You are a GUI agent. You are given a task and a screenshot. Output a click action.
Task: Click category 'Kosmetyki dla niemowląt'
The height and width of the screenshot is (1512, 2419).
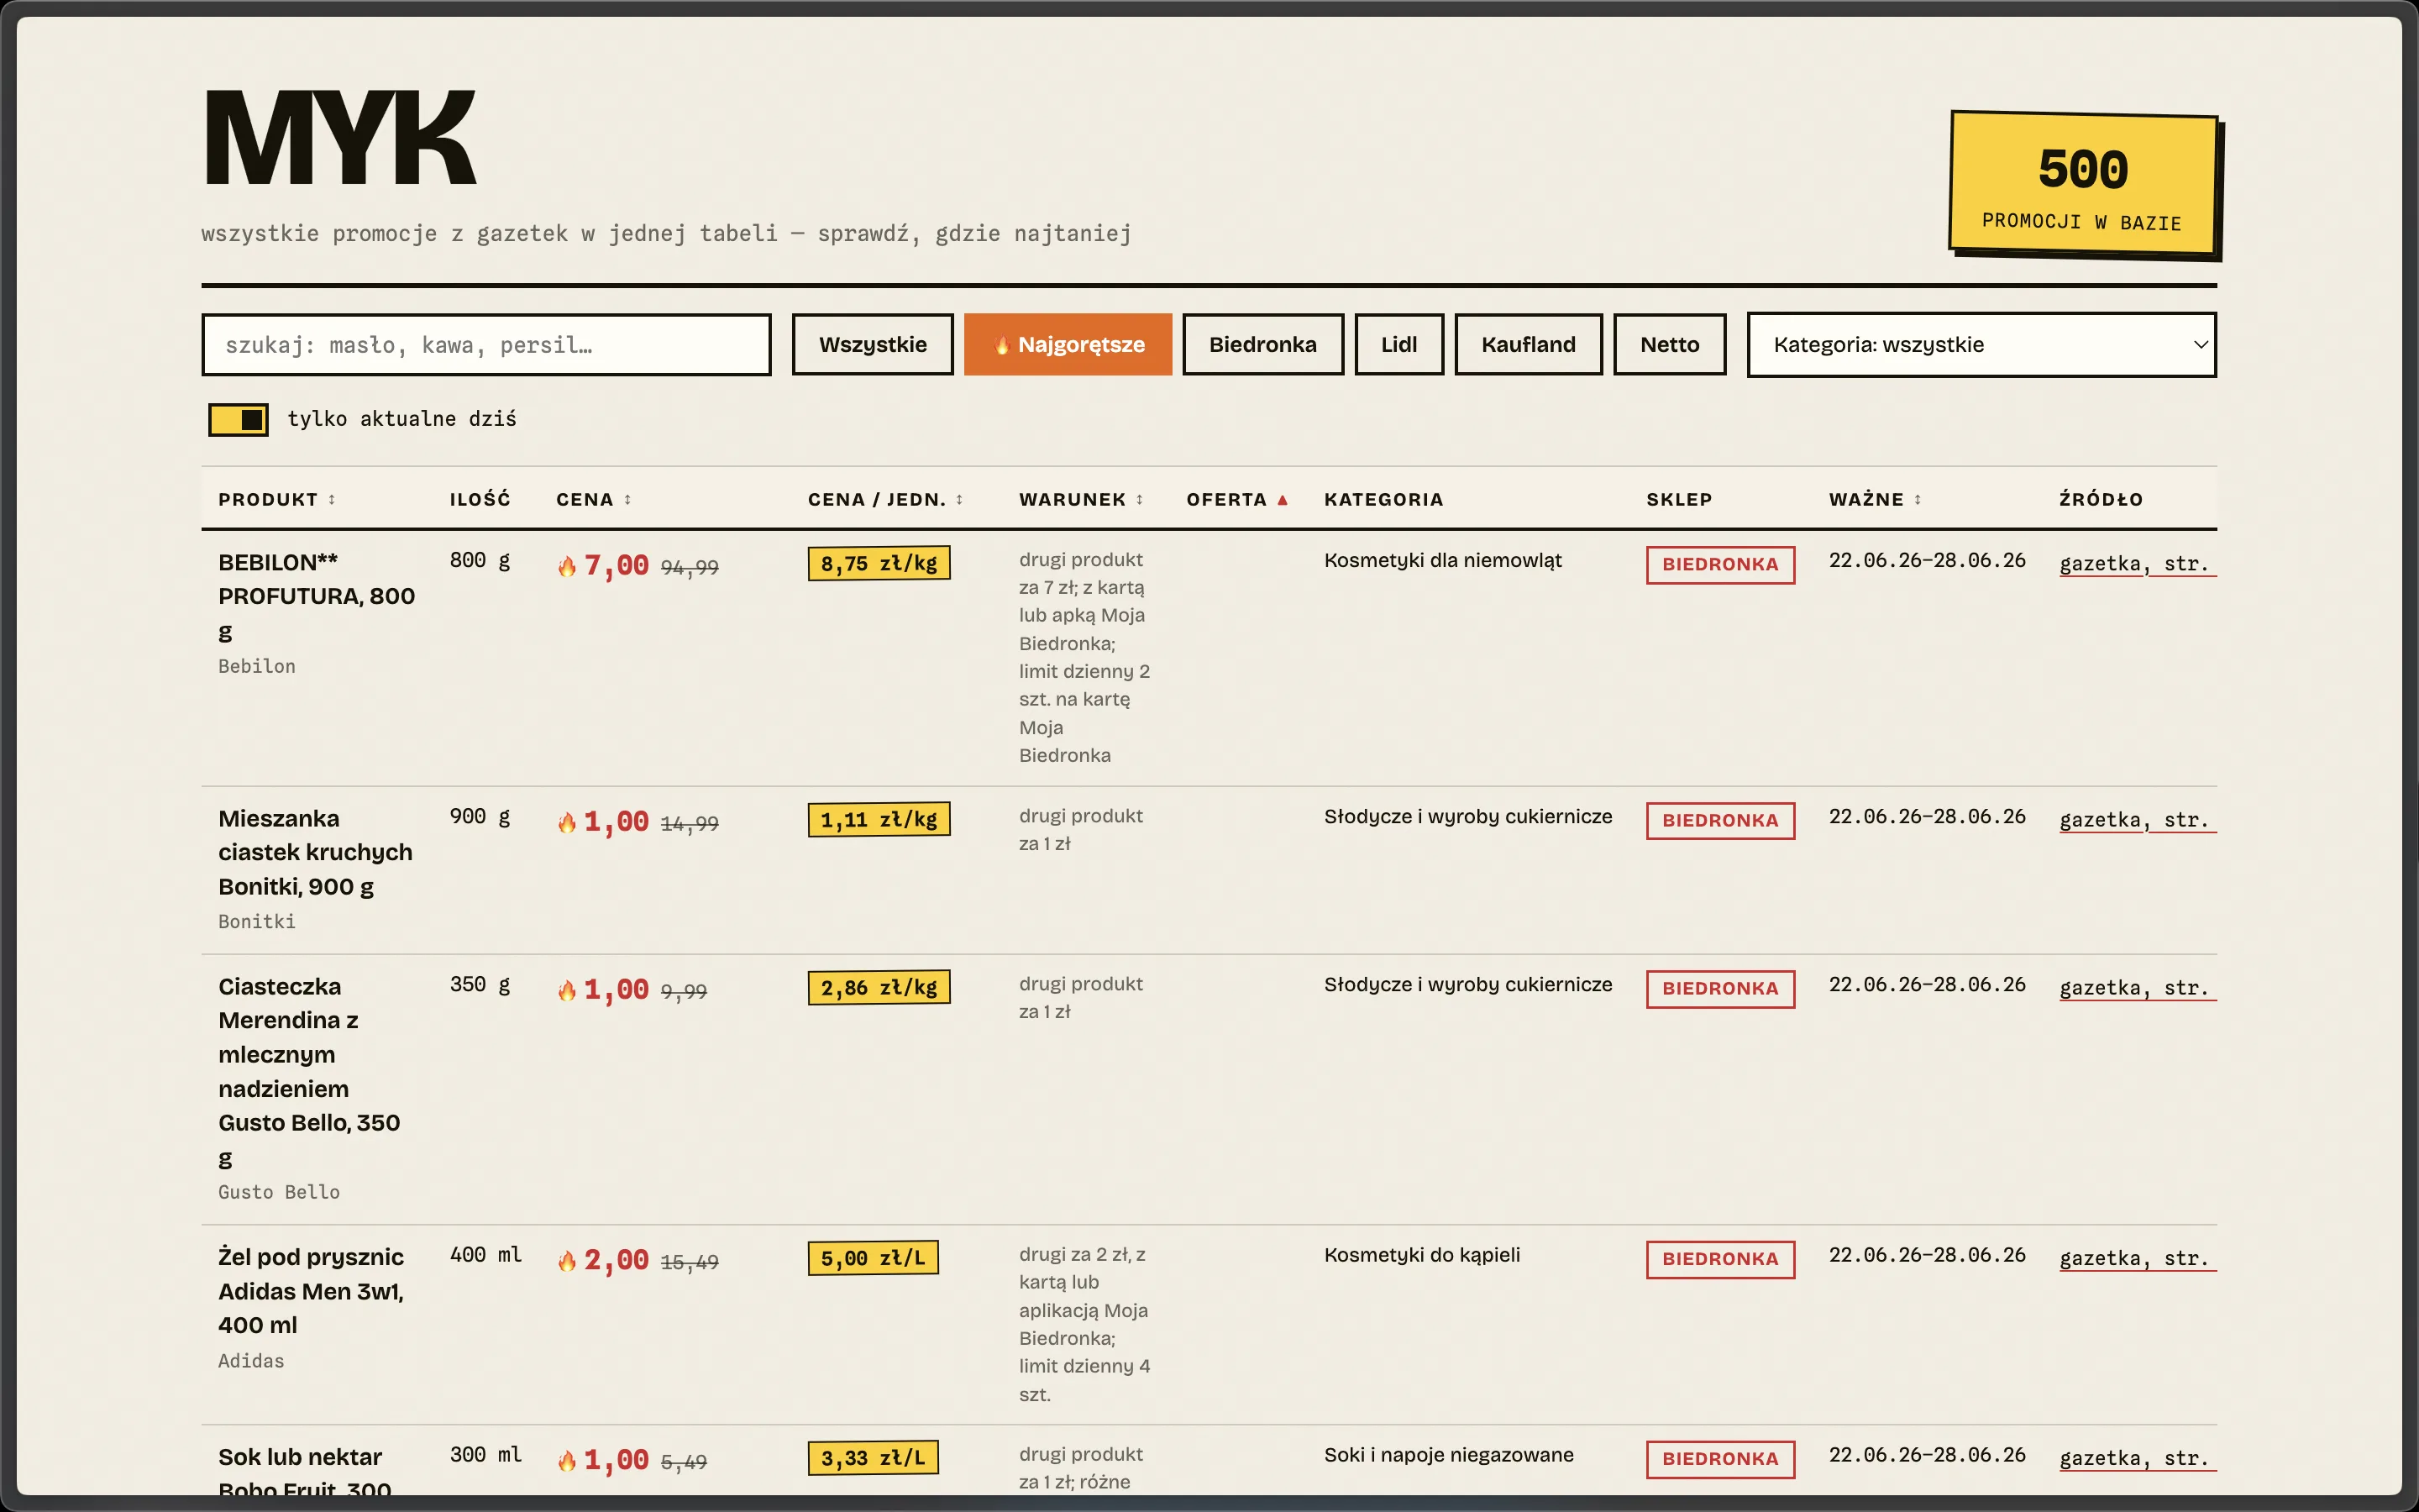1442,561
